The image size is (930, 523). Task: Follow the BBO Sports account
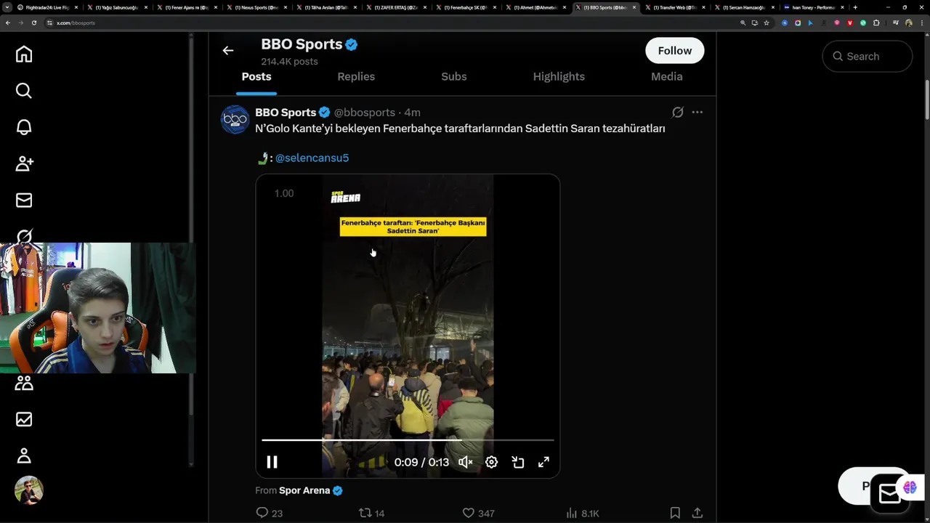pyautogui.click(x=674, y=51)
